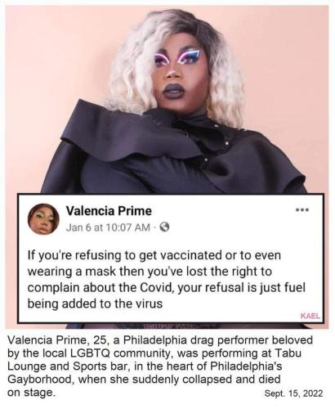Click "on stage." at the caption end
Viewport: 335px width, 409px height.
[31, 393]
